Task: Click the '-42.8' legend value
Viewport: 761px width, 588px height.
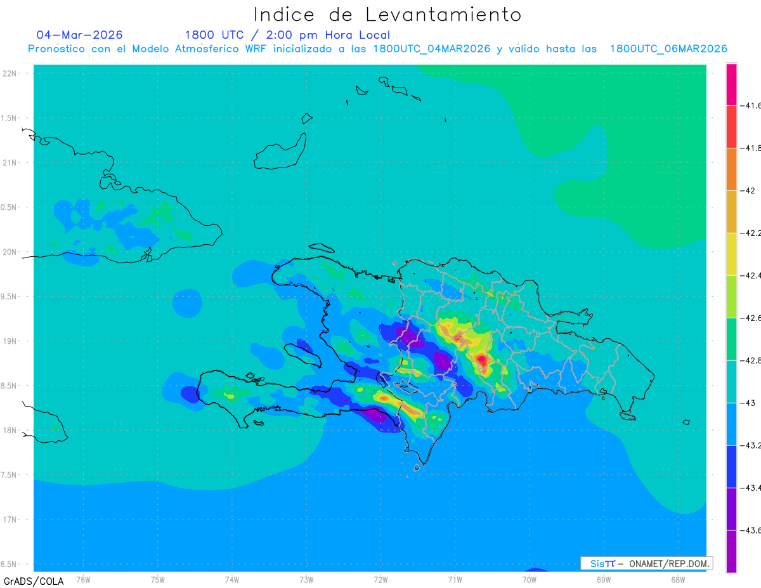Action: (751, 360)
